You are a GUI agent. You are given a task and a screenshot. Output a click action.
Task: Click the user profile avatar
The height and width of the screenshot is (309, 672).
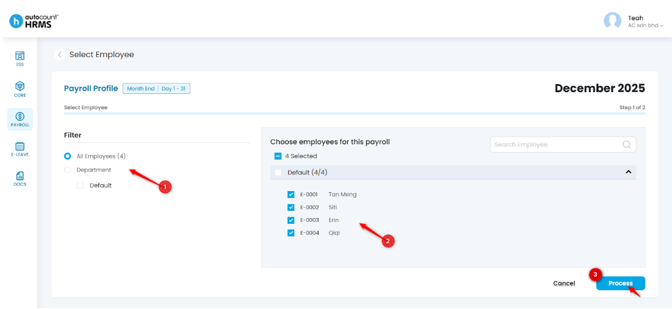click(x=613, y=21)
